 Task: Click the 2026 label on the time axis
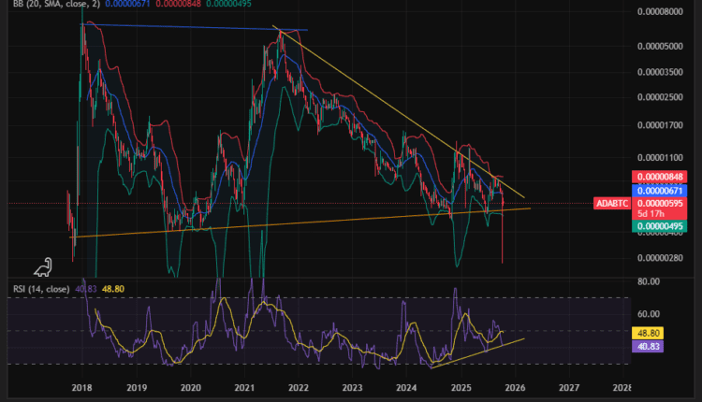(x=514, y=386)
